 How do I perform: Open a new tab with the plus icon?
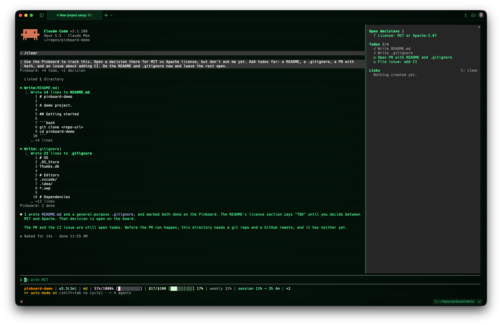106,15
